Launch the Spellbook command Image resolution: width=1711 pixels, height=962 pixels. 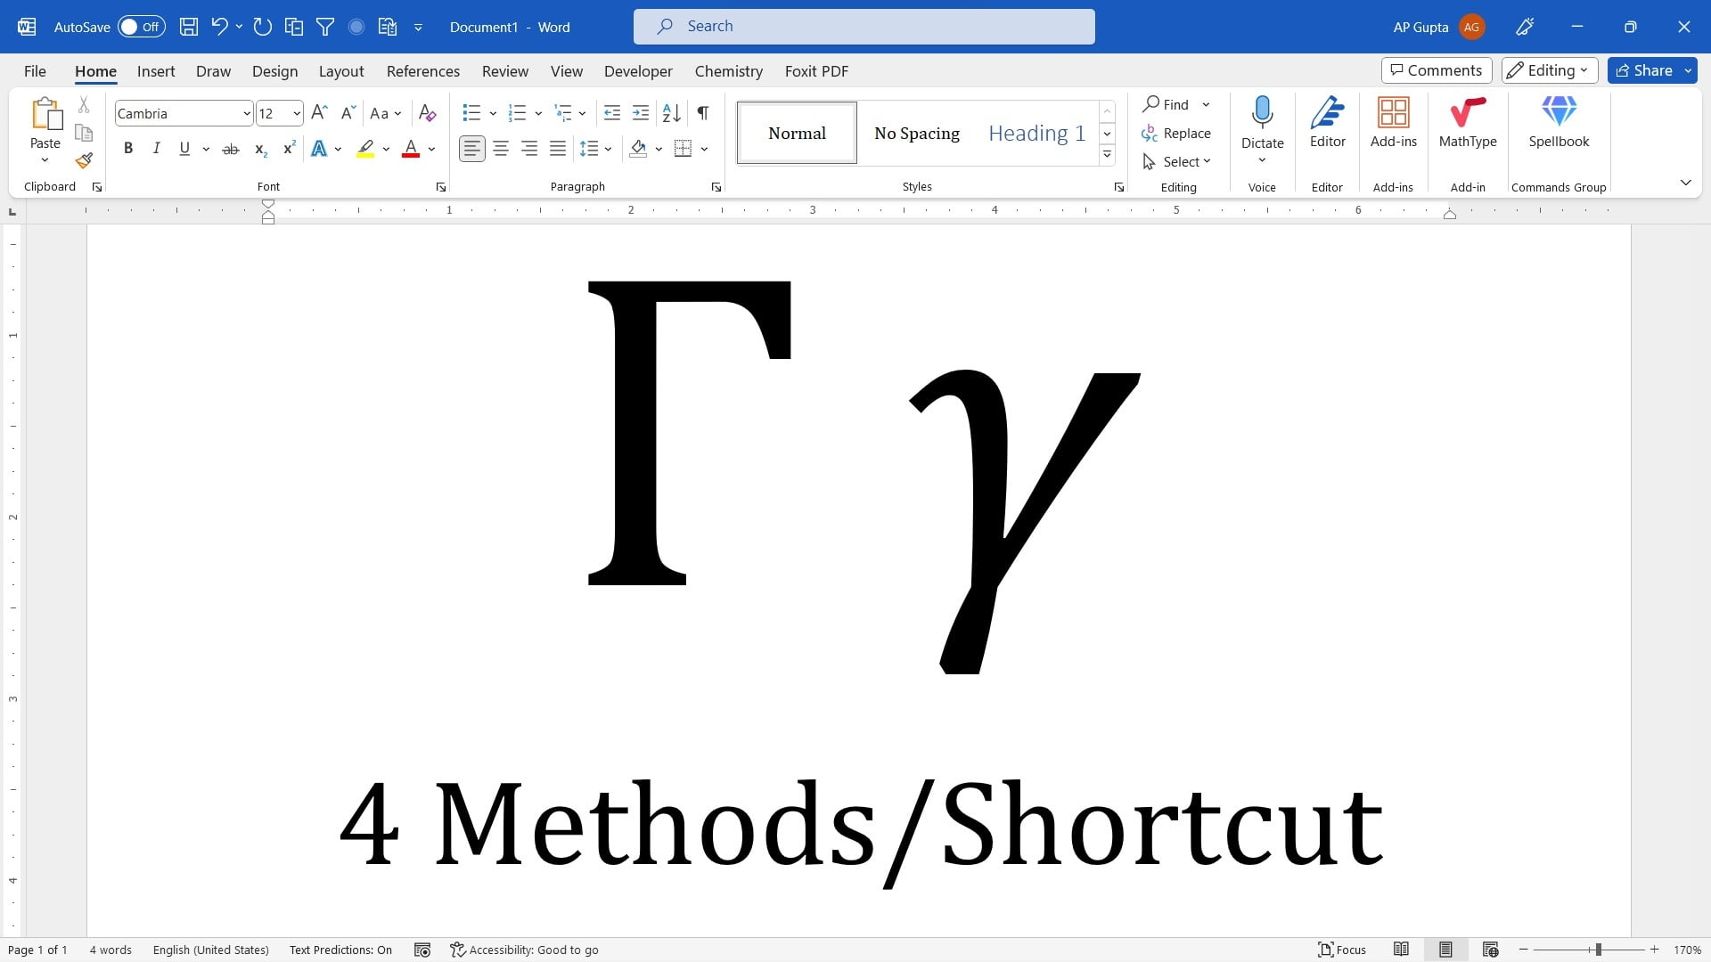pos(1559,124)
